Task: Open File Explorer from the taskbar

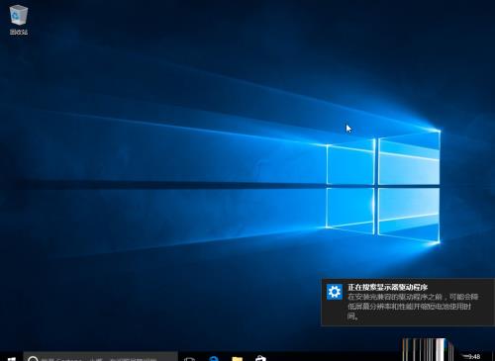Action: click(237, 358)
